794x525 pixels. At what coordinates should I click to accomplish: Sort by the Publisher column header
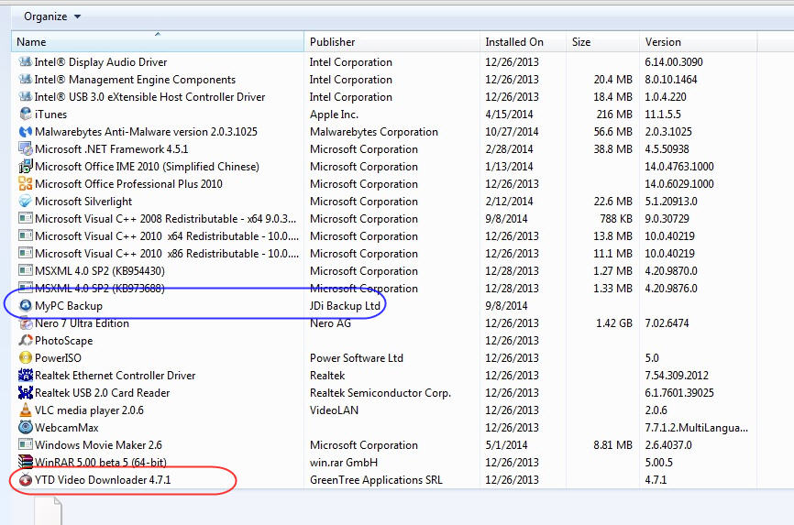(x=391, y=42)
